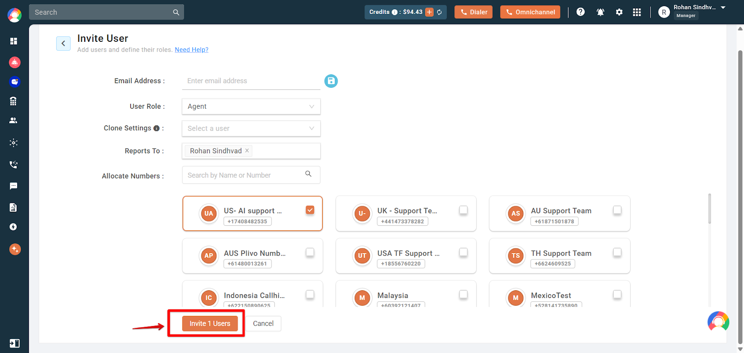
Task: Check the USA TF Support checkbox
Action: click(464, 252)
